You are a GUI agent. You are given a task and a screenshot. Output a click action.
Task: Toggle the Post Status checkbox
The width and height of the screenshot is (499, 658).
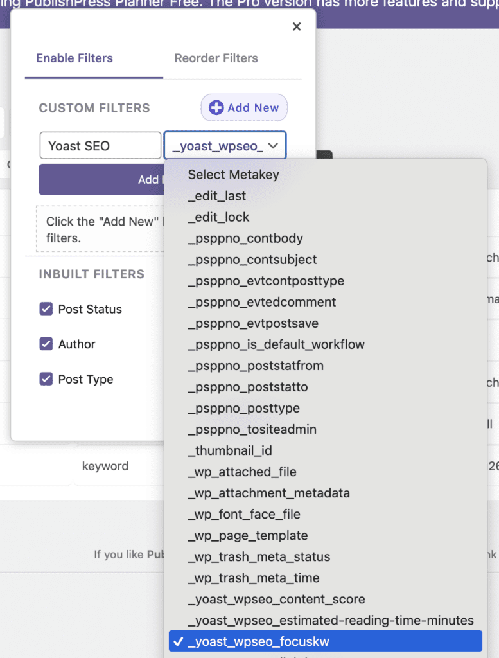click(x=46, y=309)
